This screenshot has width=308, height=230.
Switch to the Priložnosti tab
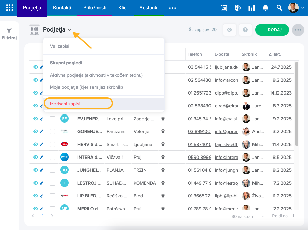pyautogui.click(x=95, y=8)
